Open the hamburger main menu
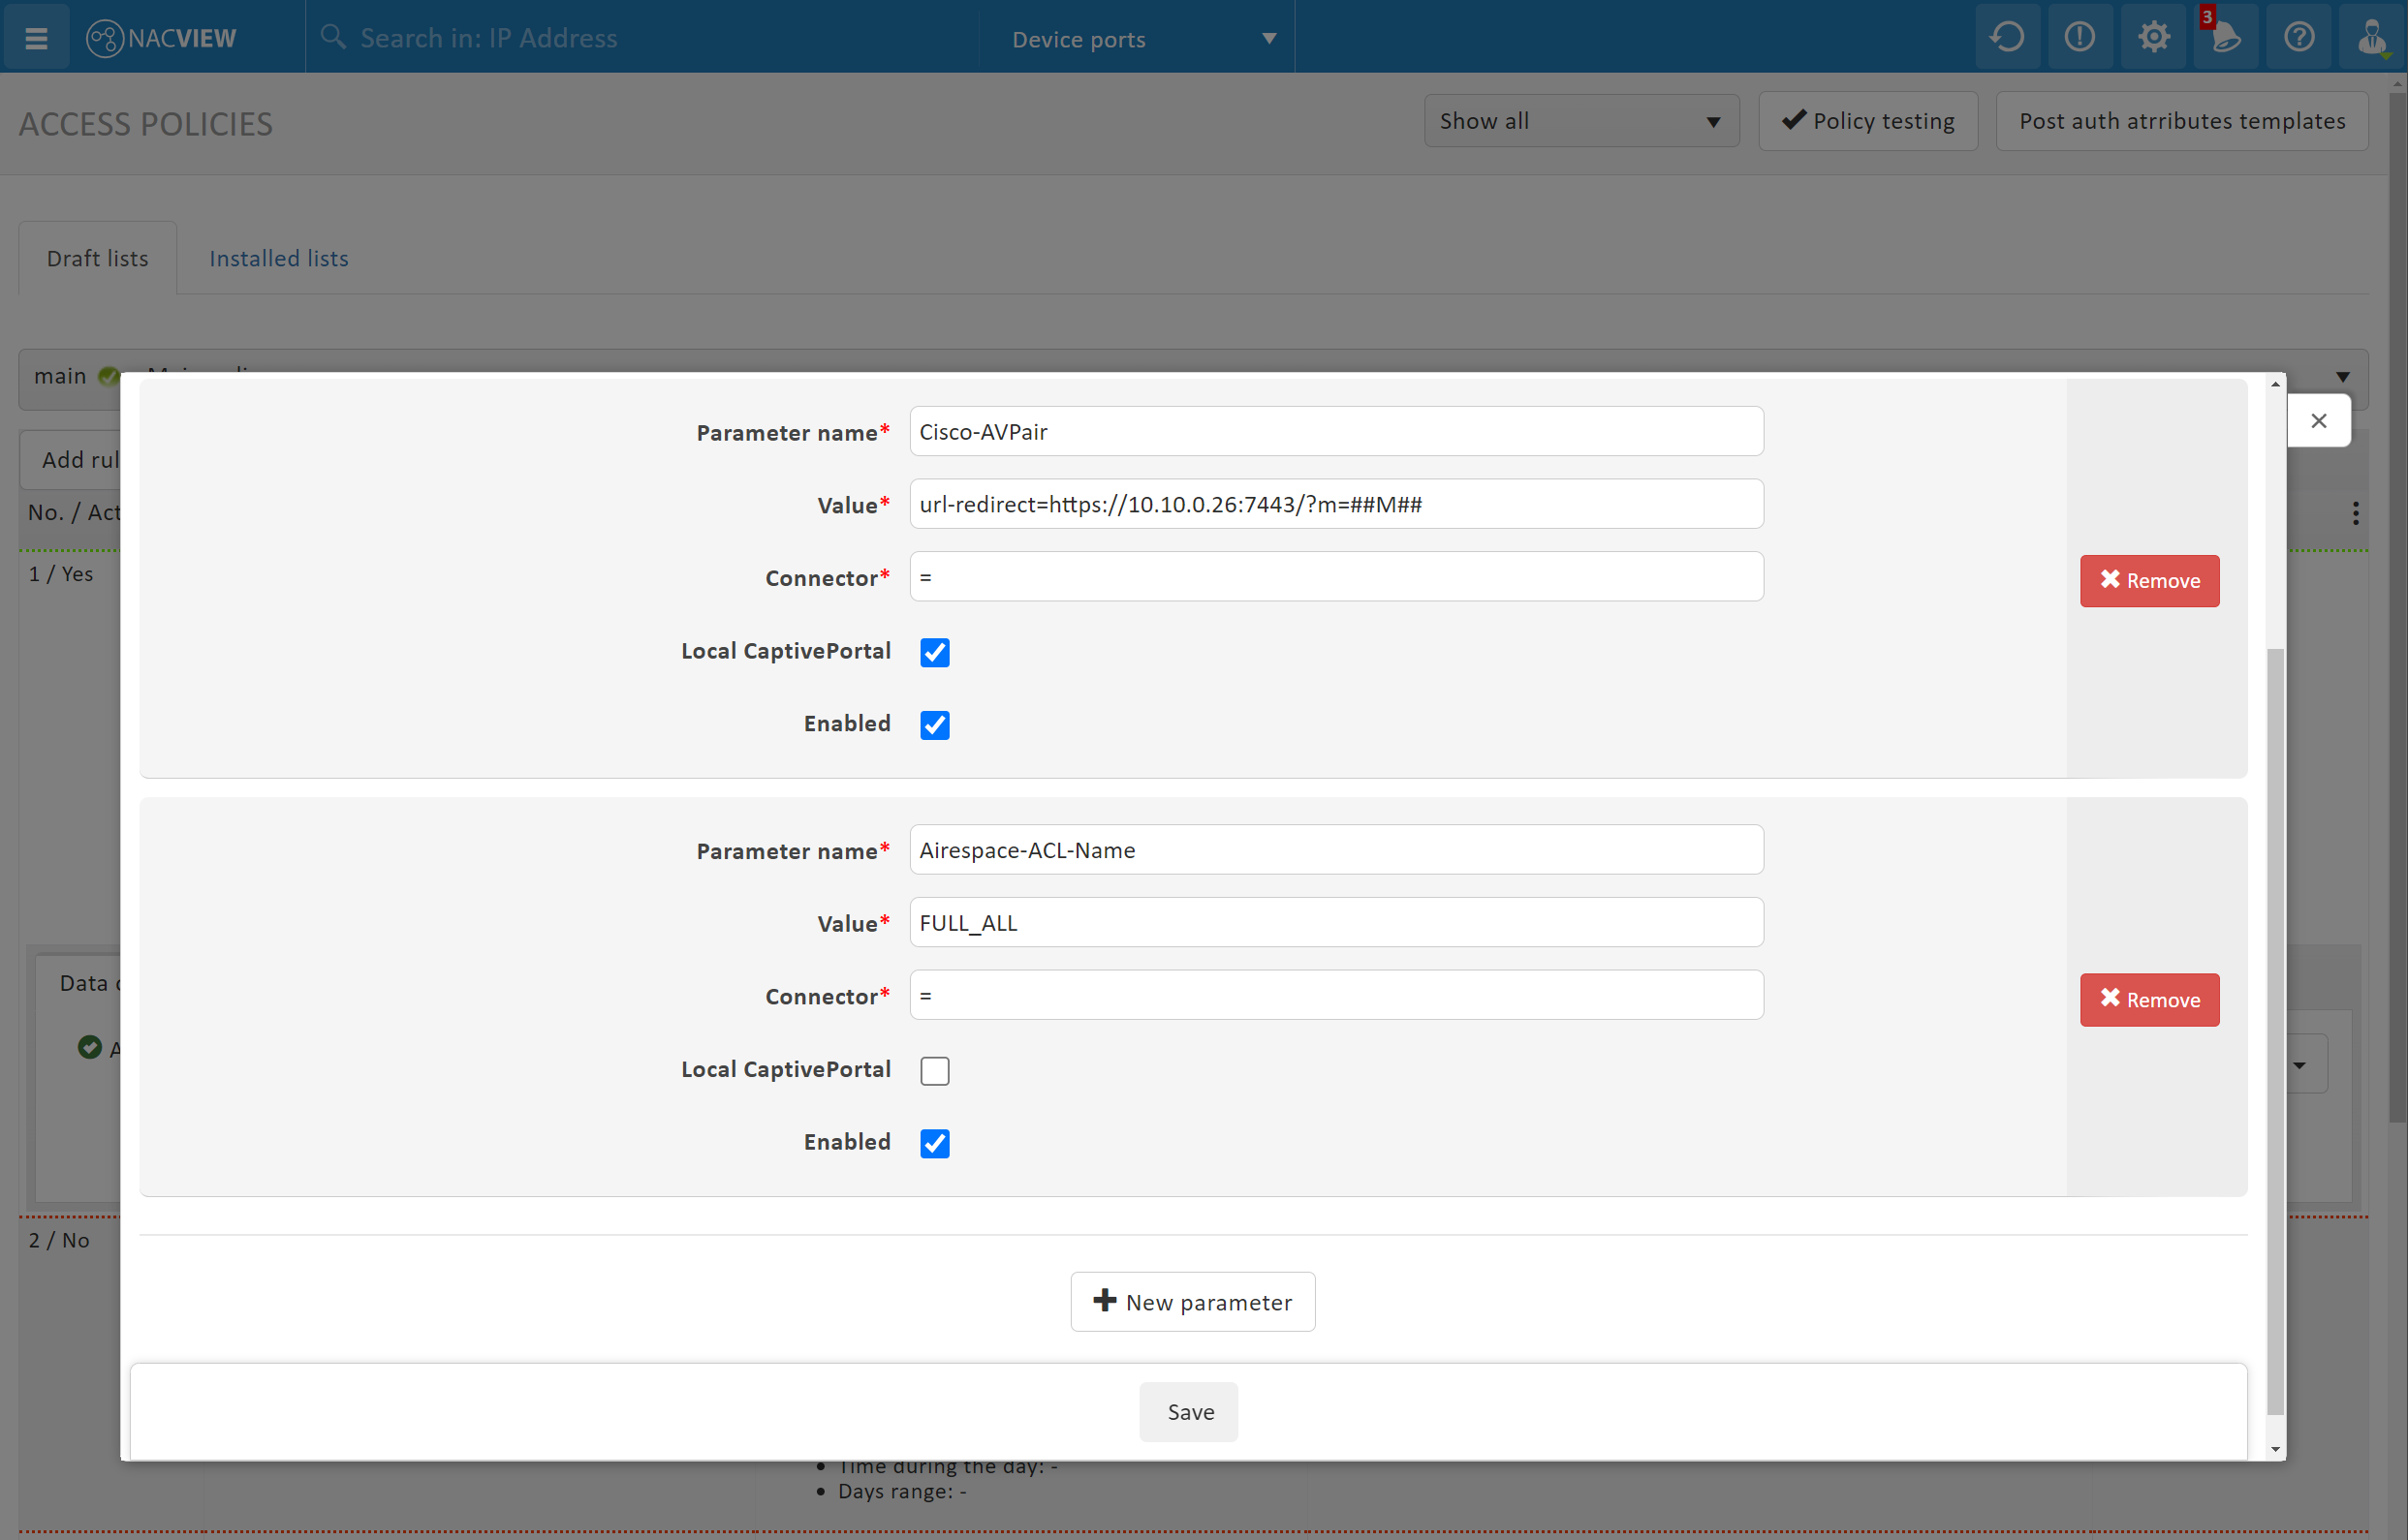Viewport: 2408px width, 1540px height. 36,38
